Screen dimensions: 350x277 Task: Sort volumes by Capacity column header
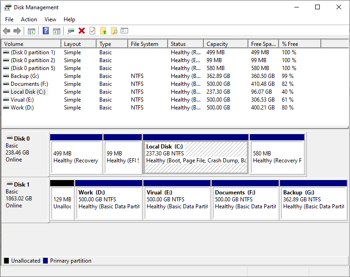click(x=225, y=44)
